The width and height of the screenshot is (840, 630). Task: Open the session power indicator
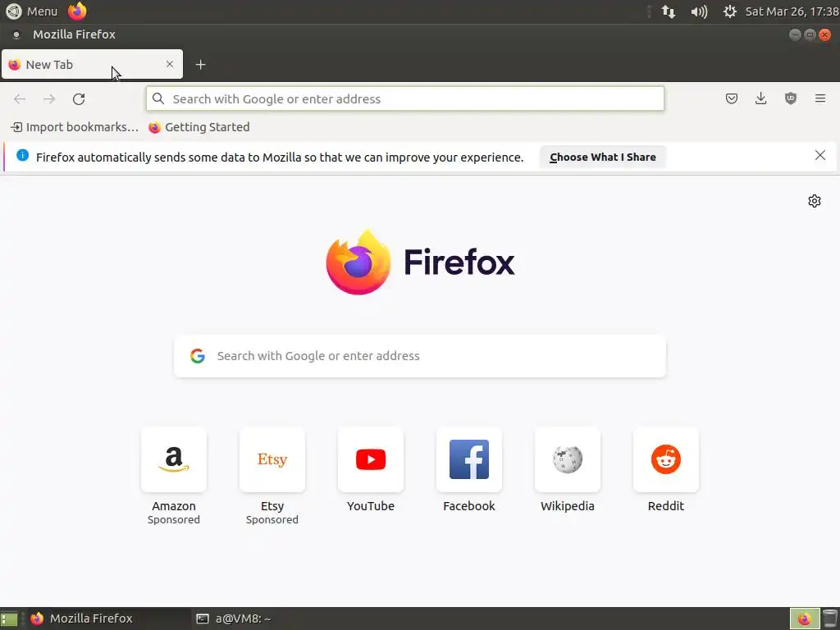[x=729, y=11]
